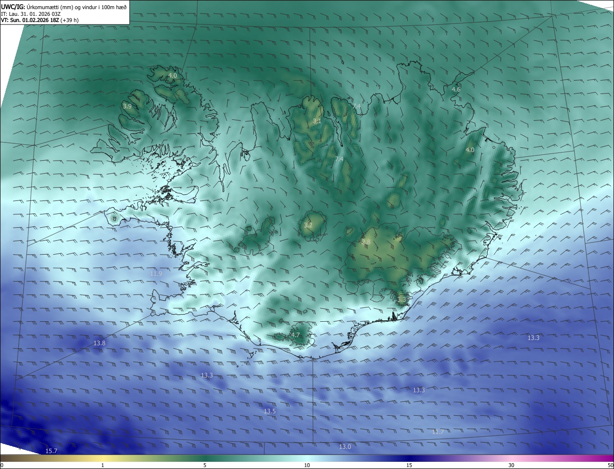Click the 5 tick on the color scale

(x=205, y=465)
